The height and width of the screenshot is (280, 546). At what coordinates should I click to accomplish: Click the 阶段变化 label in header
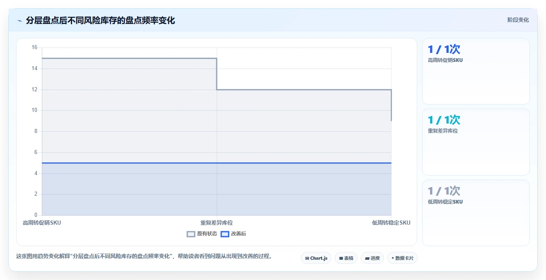coord(518,20)
